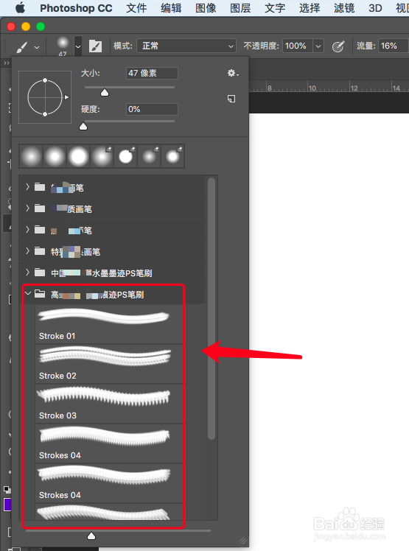Open the 文字 menu
The width and height of the screenshot is (409, 551).
click(275, 8)
